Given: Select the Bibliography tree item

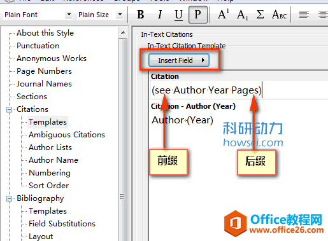Looking at the screenshot, I should pyautogui.click(x=40, y=198).
